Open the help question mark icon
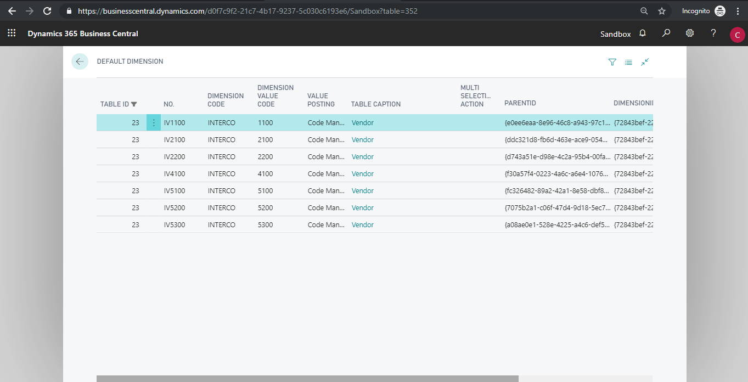 [x=713, y=33]
